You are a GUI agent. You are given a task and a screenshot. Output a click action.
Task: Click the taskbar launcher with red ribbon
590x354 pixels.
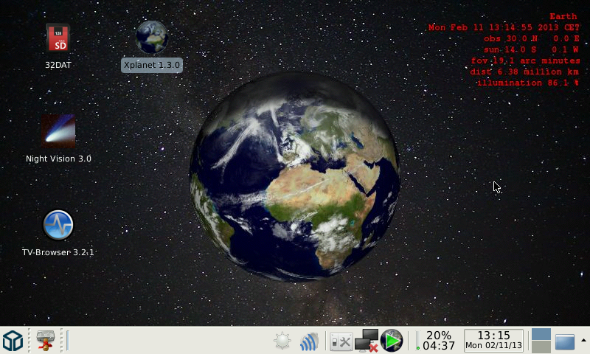[46, 341]
